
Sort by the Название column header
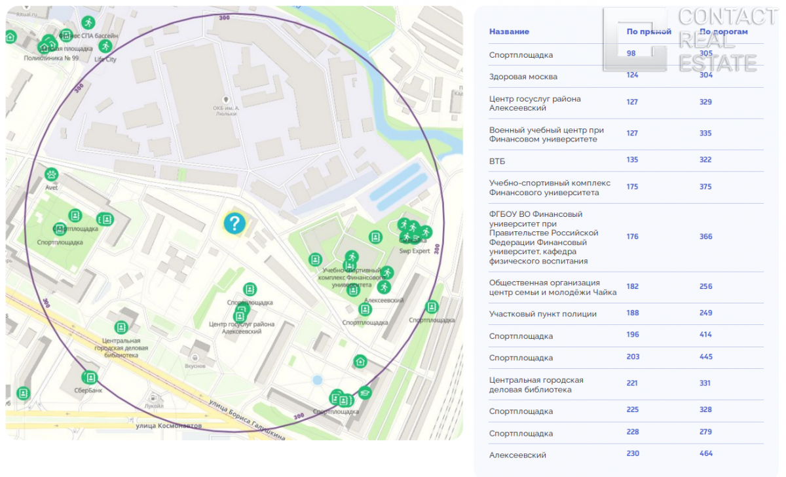tap(509, 31)
